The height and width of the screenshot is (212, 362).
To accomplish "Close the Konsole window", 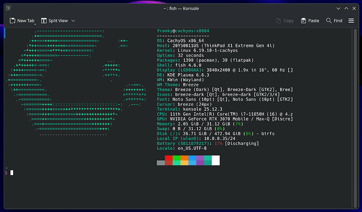I will pyautogui.click(x=354, y=8).
